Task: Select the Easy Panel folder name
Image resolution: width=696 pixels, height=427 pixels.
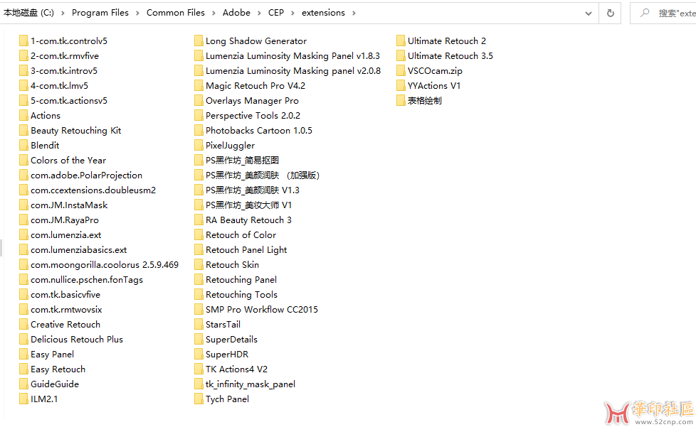Action: point(53,355)
